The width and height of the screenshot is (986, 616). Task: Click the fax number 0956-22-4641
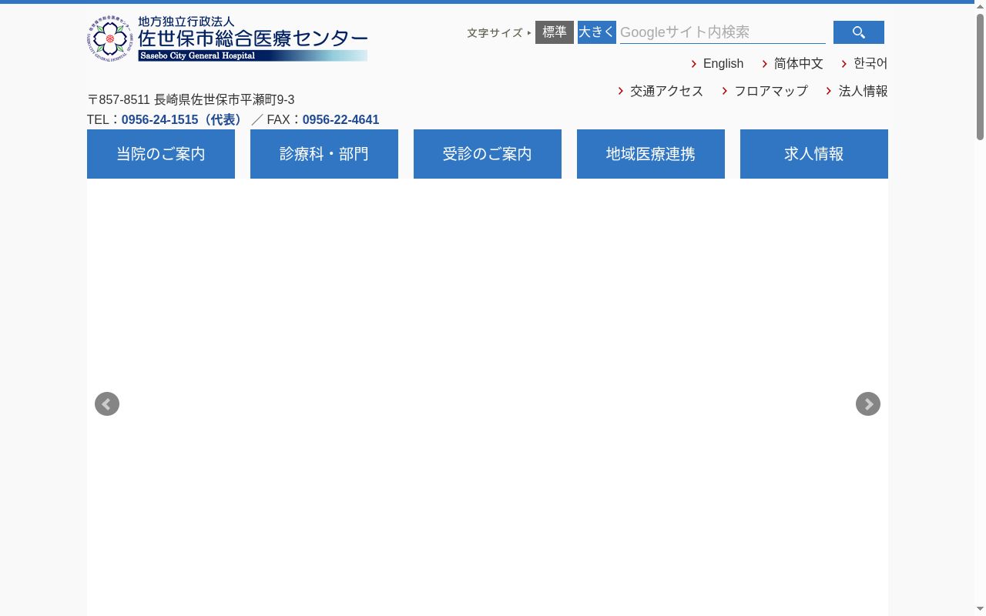coord(340,120)
